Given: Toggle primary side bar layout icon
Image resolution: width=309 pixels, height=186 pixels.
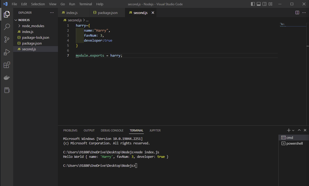Looking at the screenshot, I should pos(253,4).
